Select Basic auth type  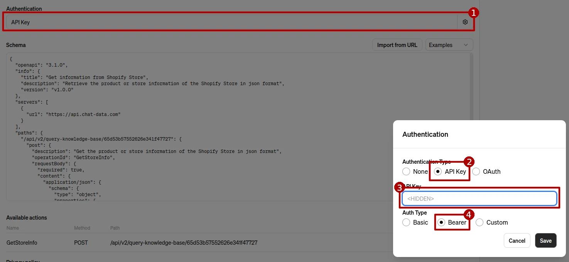[406, 222]
